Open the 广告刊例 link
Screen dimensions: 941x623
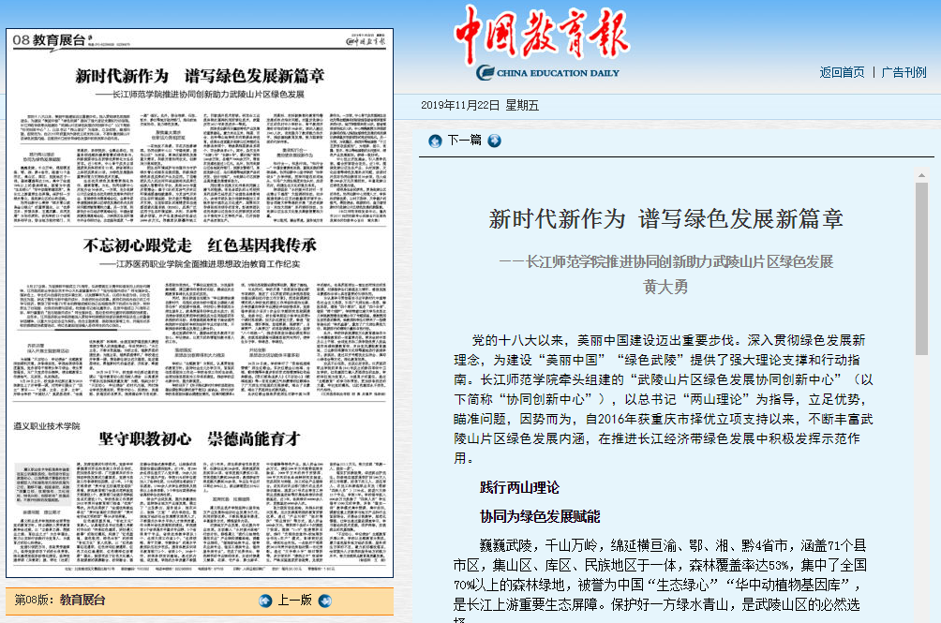pos(904,72)
